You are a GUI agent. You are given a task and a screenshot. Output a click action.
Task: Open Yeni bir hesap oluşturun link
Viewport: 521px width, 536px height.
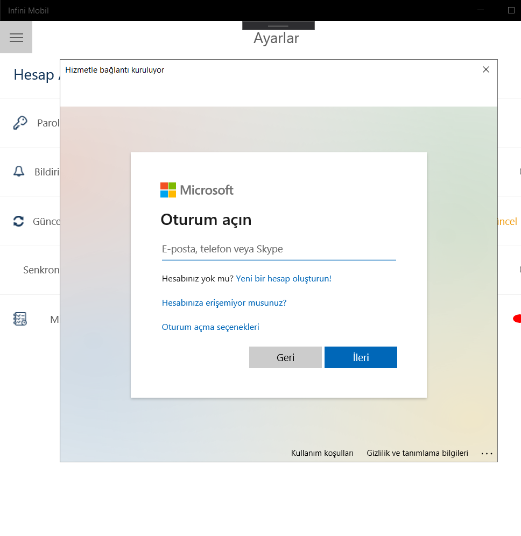(x=284, y=279)
